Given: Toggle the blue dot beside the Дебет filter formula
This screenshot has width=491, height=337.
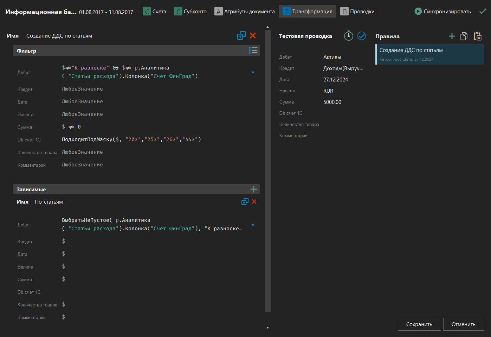Looking at the screenshot, I should click(253, 72).
